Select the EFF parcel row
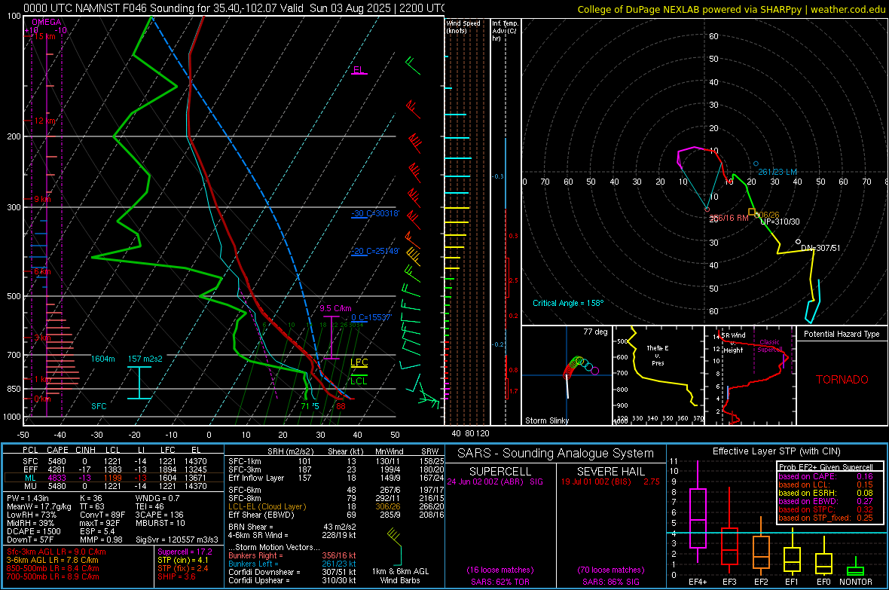Viewport: 889px width, 590px height. click(x=113, y=469)
